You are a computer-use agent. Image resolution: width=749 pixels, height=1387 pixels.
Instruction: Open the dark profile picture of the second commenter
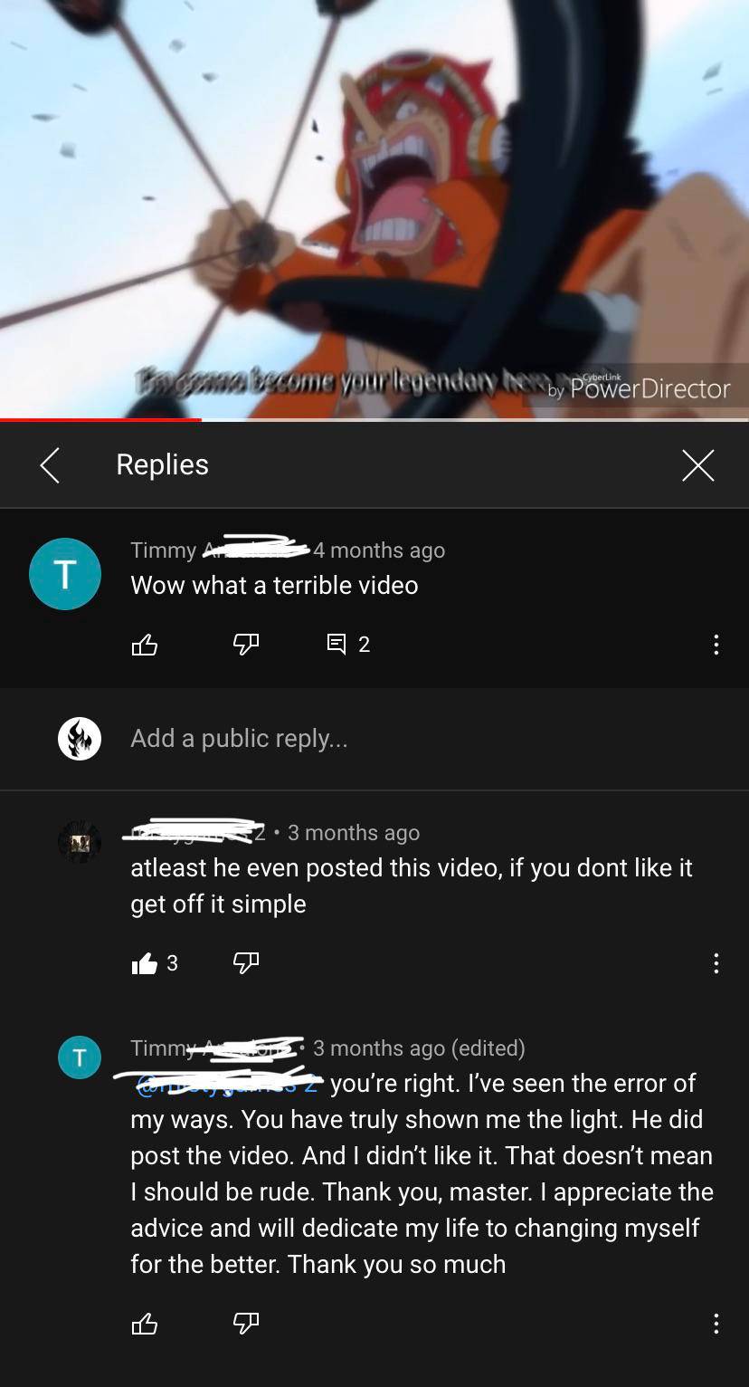pos(80,842)
